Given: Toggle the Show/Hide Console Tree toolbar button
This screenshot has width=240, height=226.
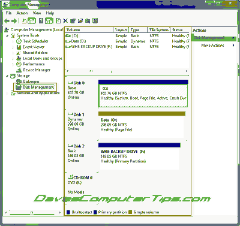Looking at the screenshot, I should (32, 21).
